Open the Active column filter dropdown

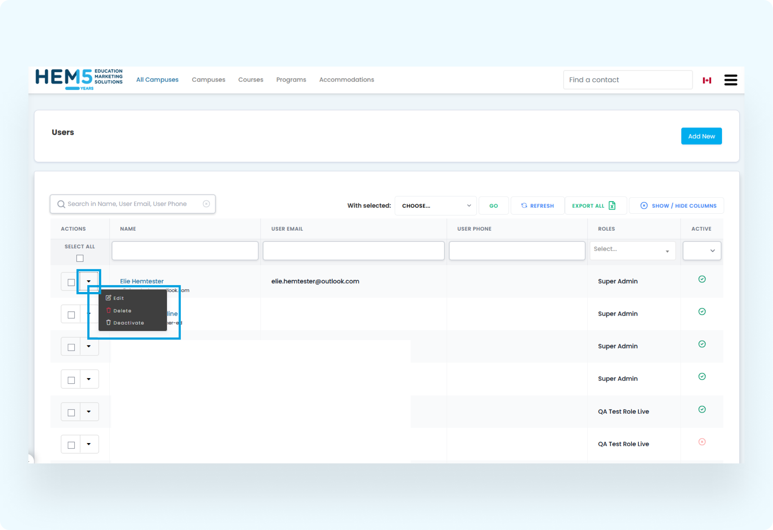tap(701, 250)
